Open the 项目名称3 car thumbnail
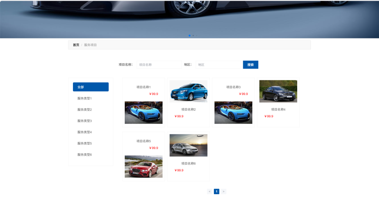379x199 pixels. [x=233, y=112]
